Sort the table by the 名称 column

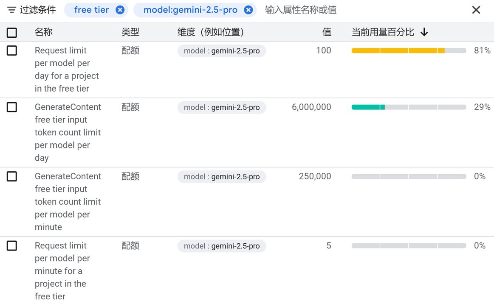coord(43,32)
